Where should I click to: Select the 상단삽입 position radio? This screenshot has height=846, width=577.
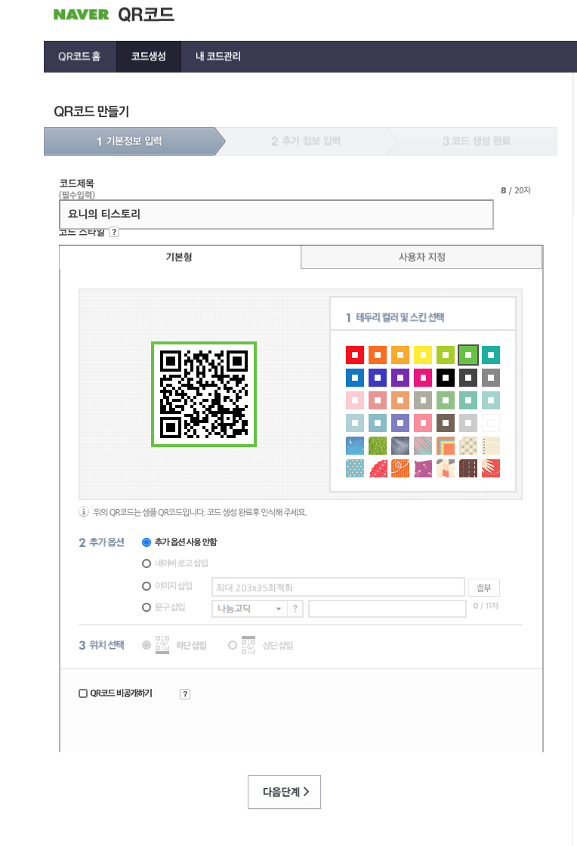pos(233,645)
